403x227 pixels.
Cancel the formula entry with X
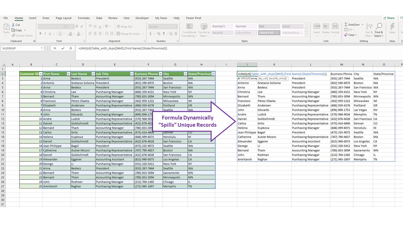point(55,48)
